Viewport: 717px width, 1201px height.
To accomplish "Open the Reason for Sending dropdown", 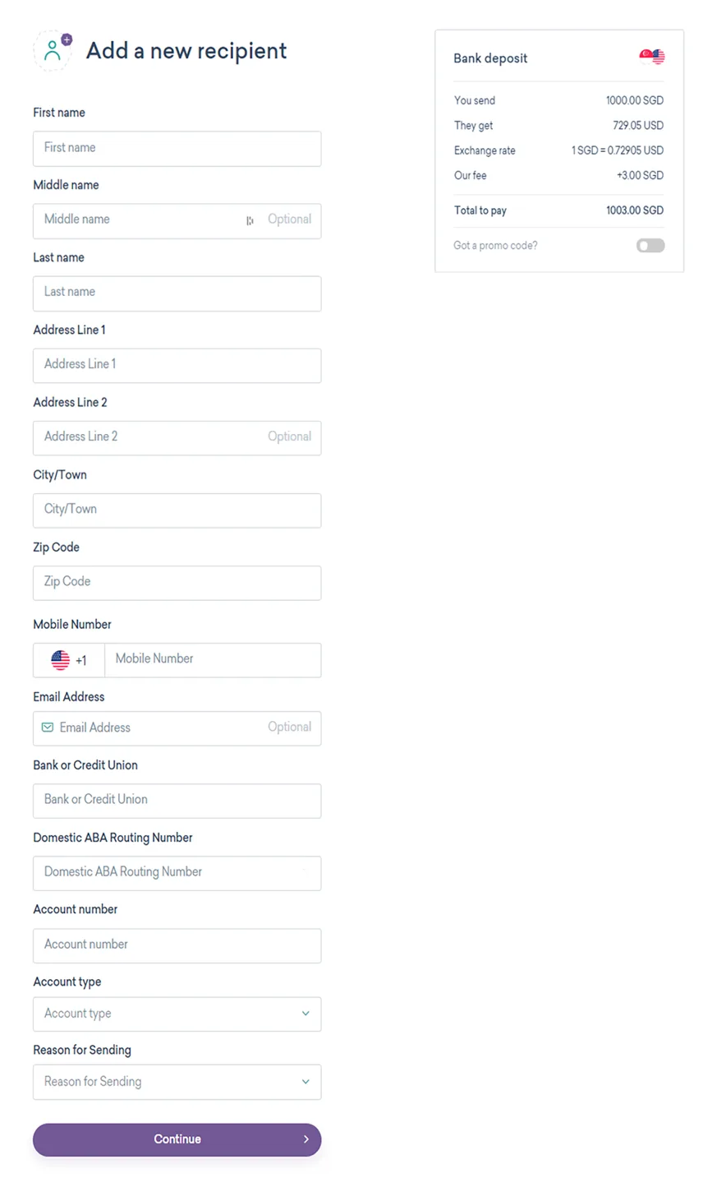I will [x=177, y=1082].
